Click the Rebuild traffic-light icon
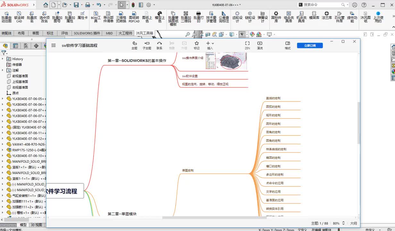 [133, 5]
